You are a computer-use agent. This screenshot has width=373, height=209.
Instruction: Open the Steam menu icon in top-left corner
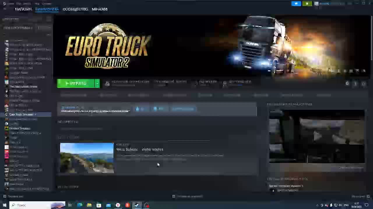click(4, 3)
